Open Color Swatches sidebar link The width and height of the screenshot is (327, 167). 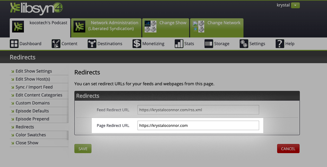31,135
